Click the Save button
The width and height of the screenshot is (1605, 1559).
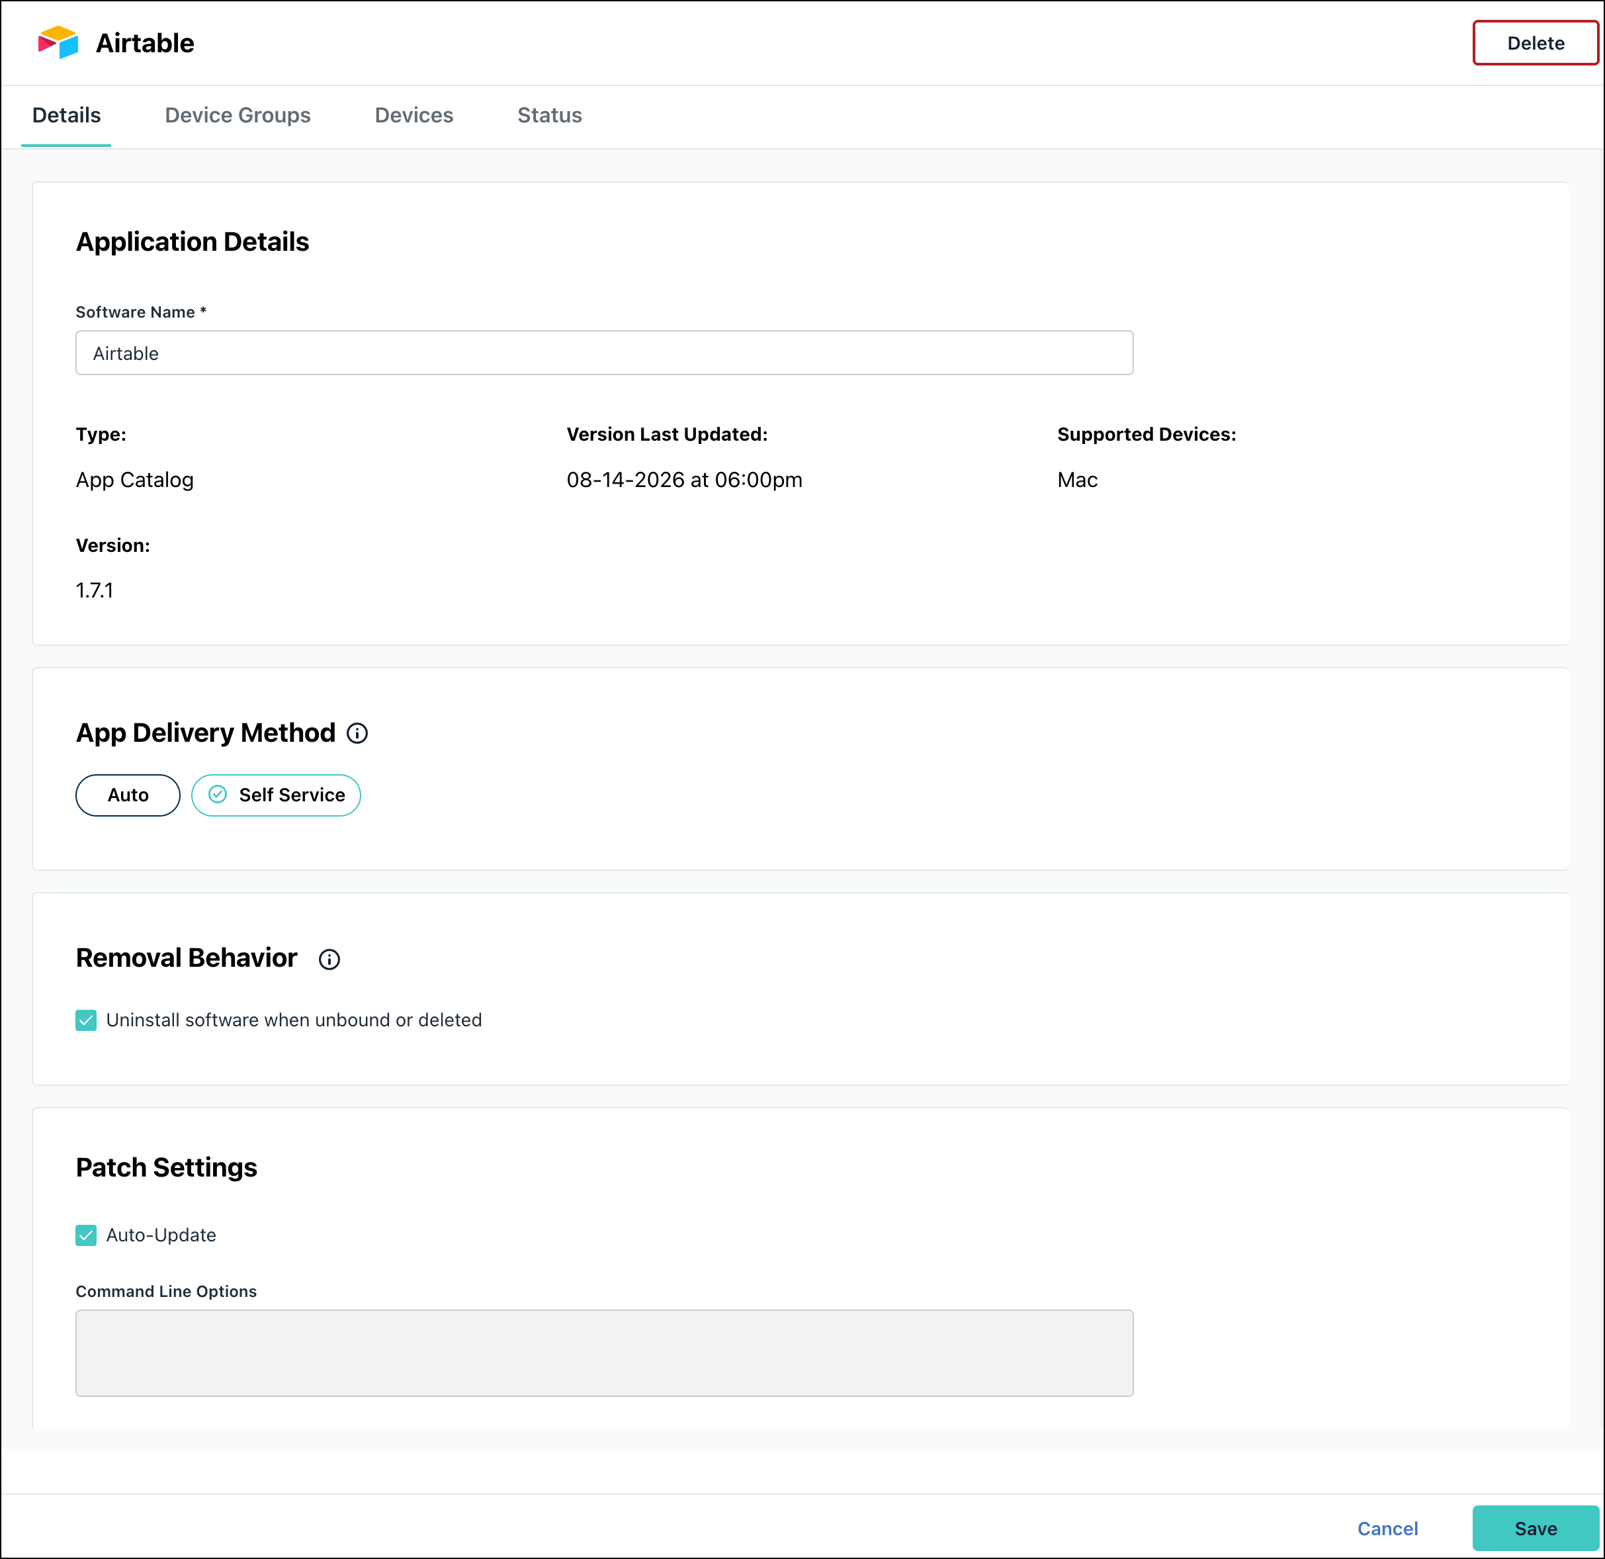point(1536,1528)
